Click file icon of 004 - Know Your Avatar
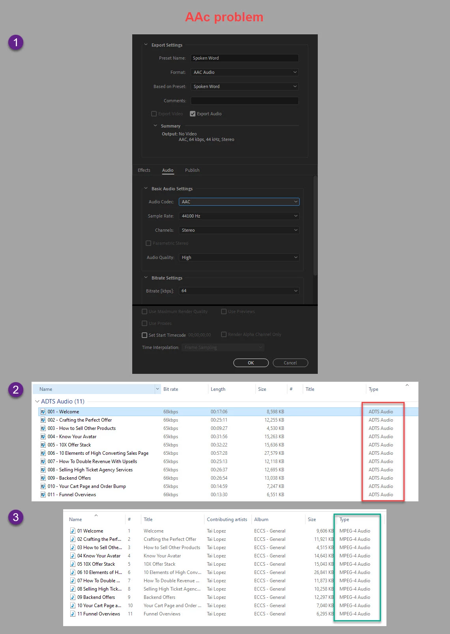450x634 pixels. (x=43, y=437)
